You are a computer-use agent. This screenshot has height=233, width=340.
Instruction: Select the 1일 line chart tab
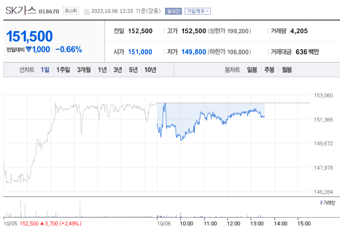click(45, 70)
